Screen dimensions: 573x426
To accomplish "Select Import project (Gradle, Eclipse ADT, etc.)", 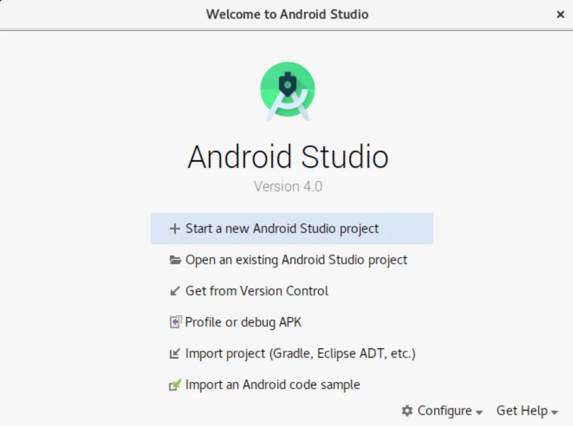I will coord(292,354).
